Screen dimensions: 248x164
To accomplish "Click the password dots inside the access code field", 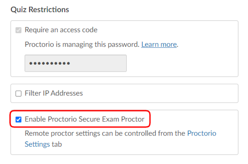I will coord(50,63).
